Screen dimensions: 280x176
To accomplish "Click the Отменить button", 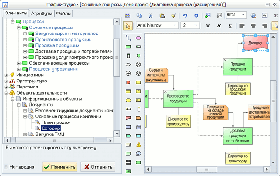I will coord(98,167).
